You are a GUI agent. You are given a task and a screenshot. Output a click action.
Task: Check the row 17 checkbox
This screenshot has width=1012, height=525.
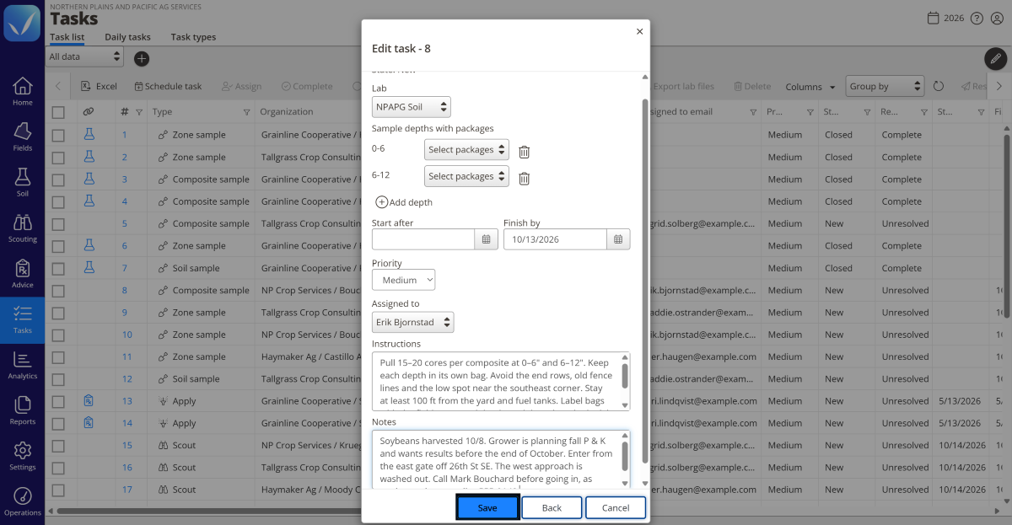click(x=58, y=490)
